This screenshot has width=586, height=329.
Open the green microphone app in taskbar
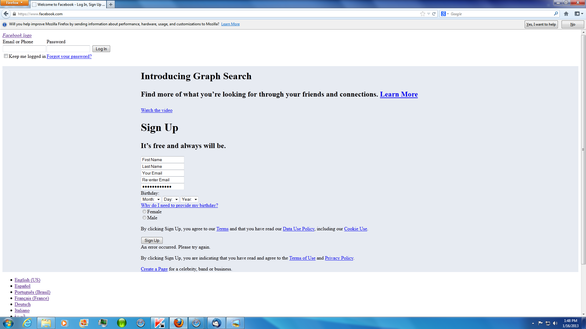(121, 323)
